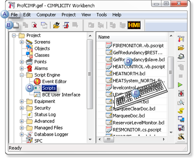
Task: Click the HMI toolbar button
Action: point(134,25)
